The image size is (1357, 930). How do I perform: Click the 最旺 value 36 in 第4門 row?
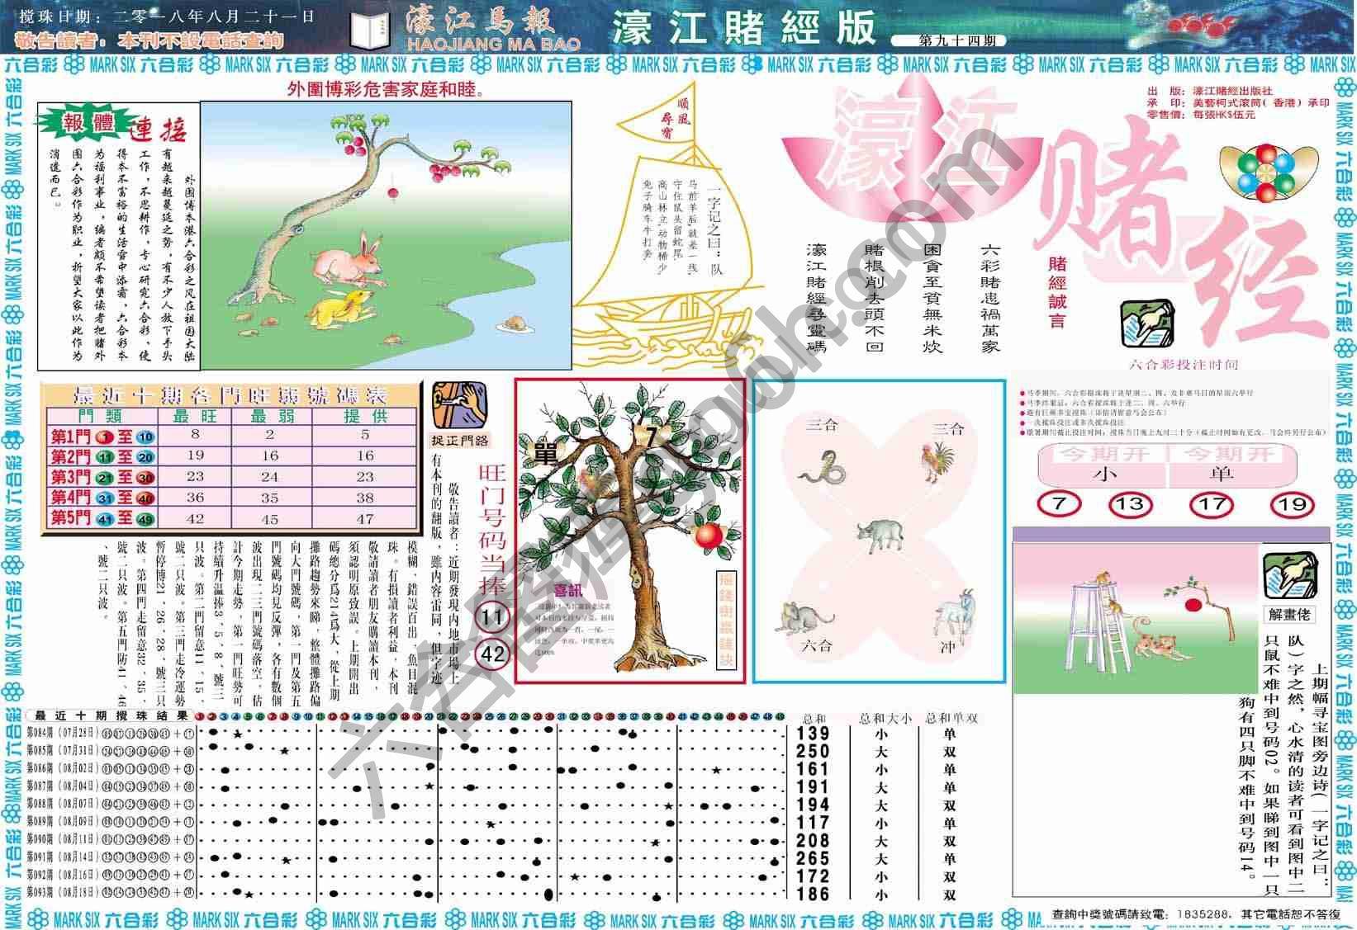[x=195, y=498]
